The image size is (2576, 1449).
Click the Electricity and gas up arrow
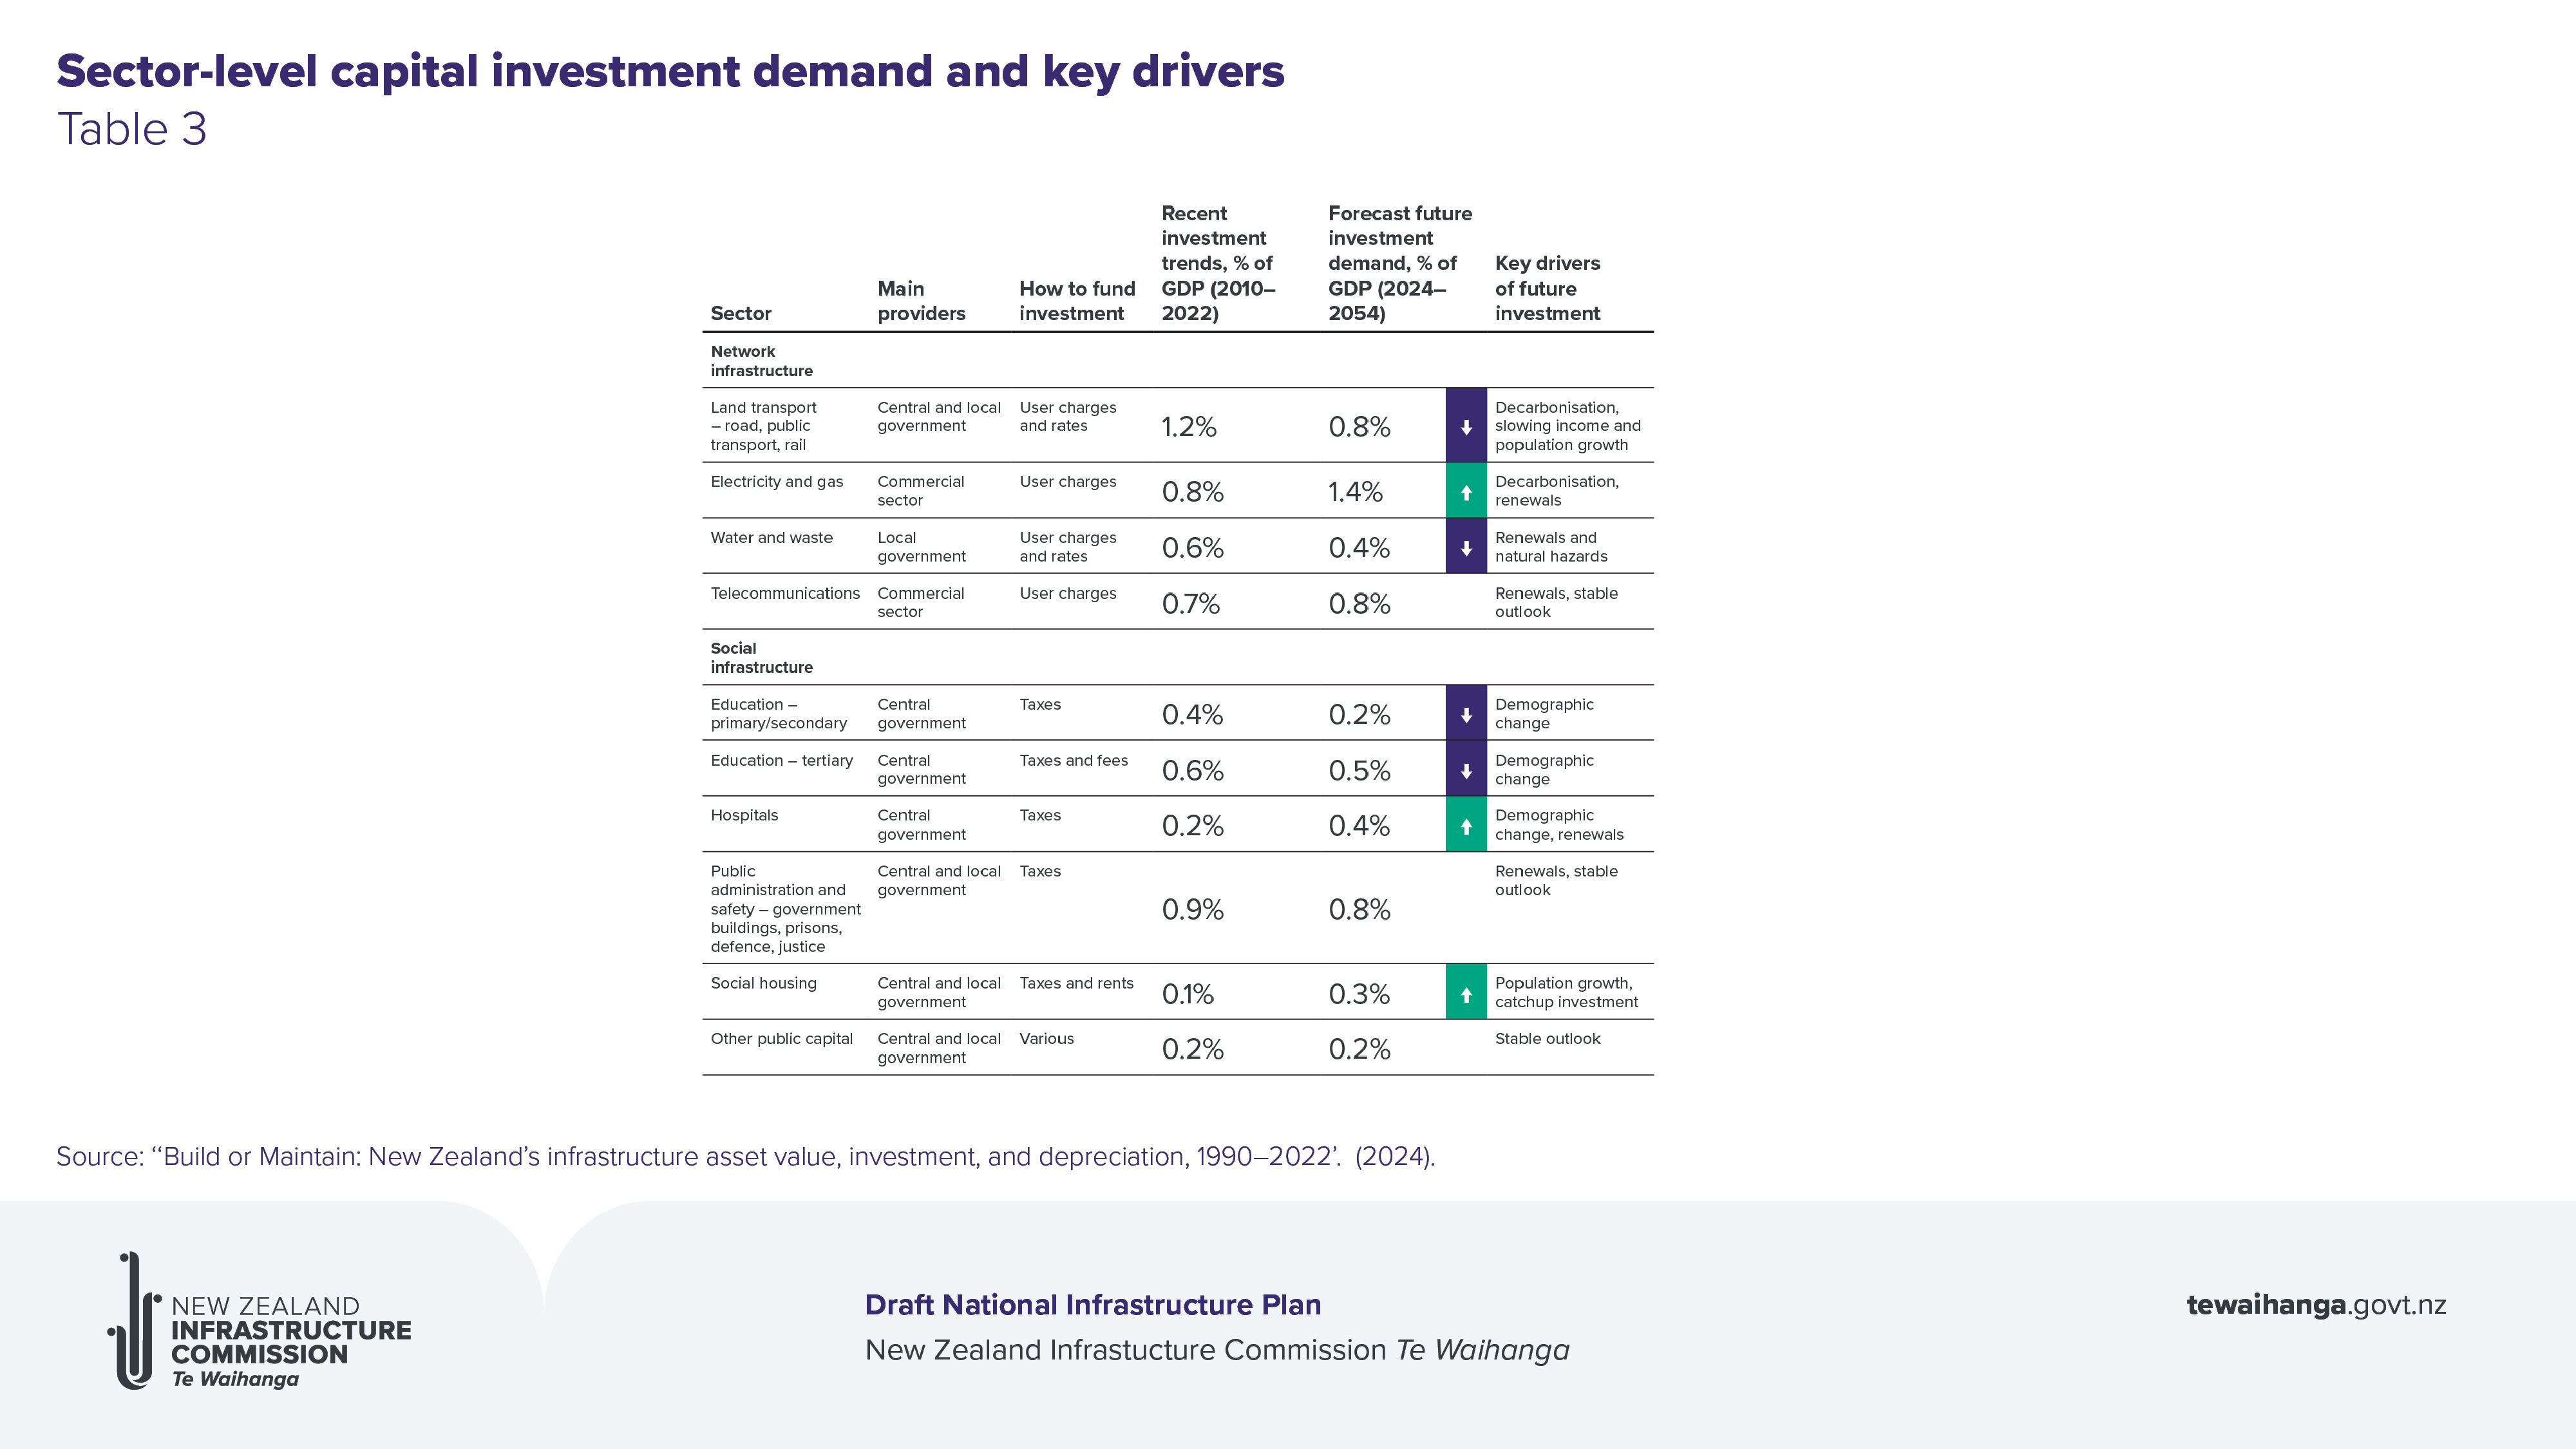(x=1465, y=491)
